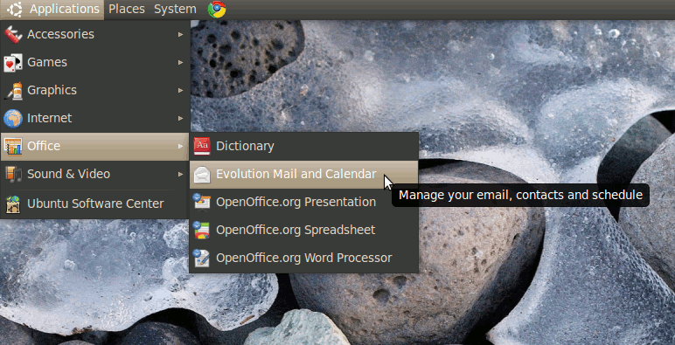Click the Internet globe icon
This screenshot has height=345, width=675.
[x=13, y=118]
